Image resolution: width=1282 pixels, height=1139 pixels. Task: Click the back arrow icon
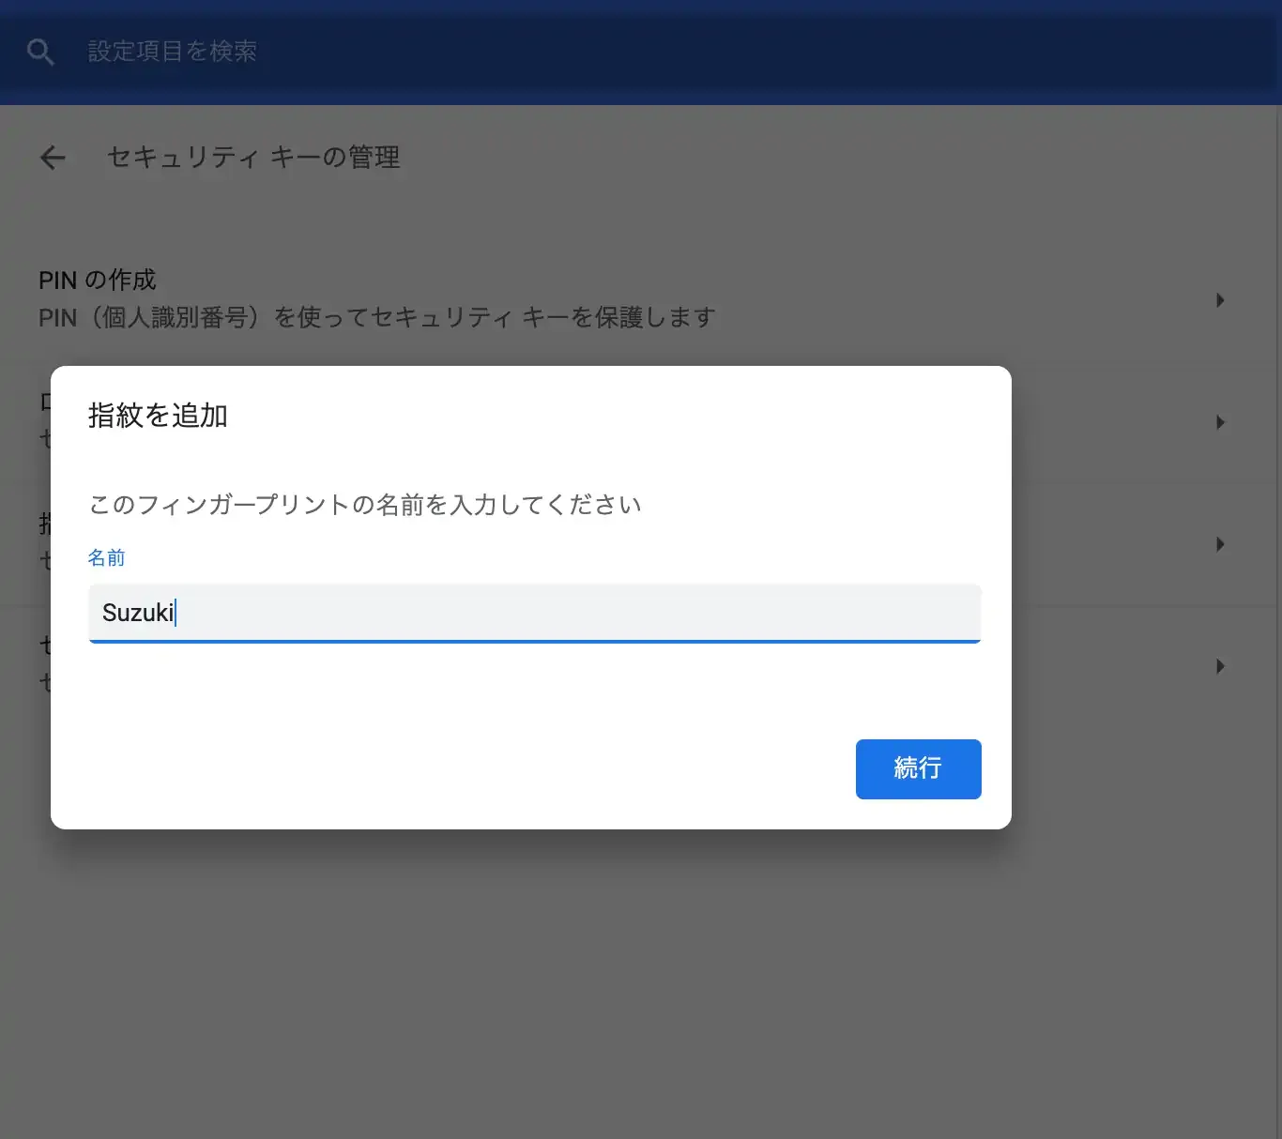pyautogui.click(x=53, y=158)
